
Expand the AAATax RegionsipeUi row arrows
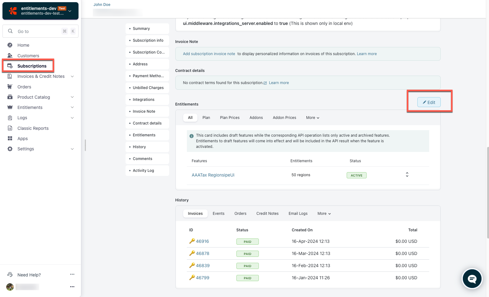tap(407, 175)
